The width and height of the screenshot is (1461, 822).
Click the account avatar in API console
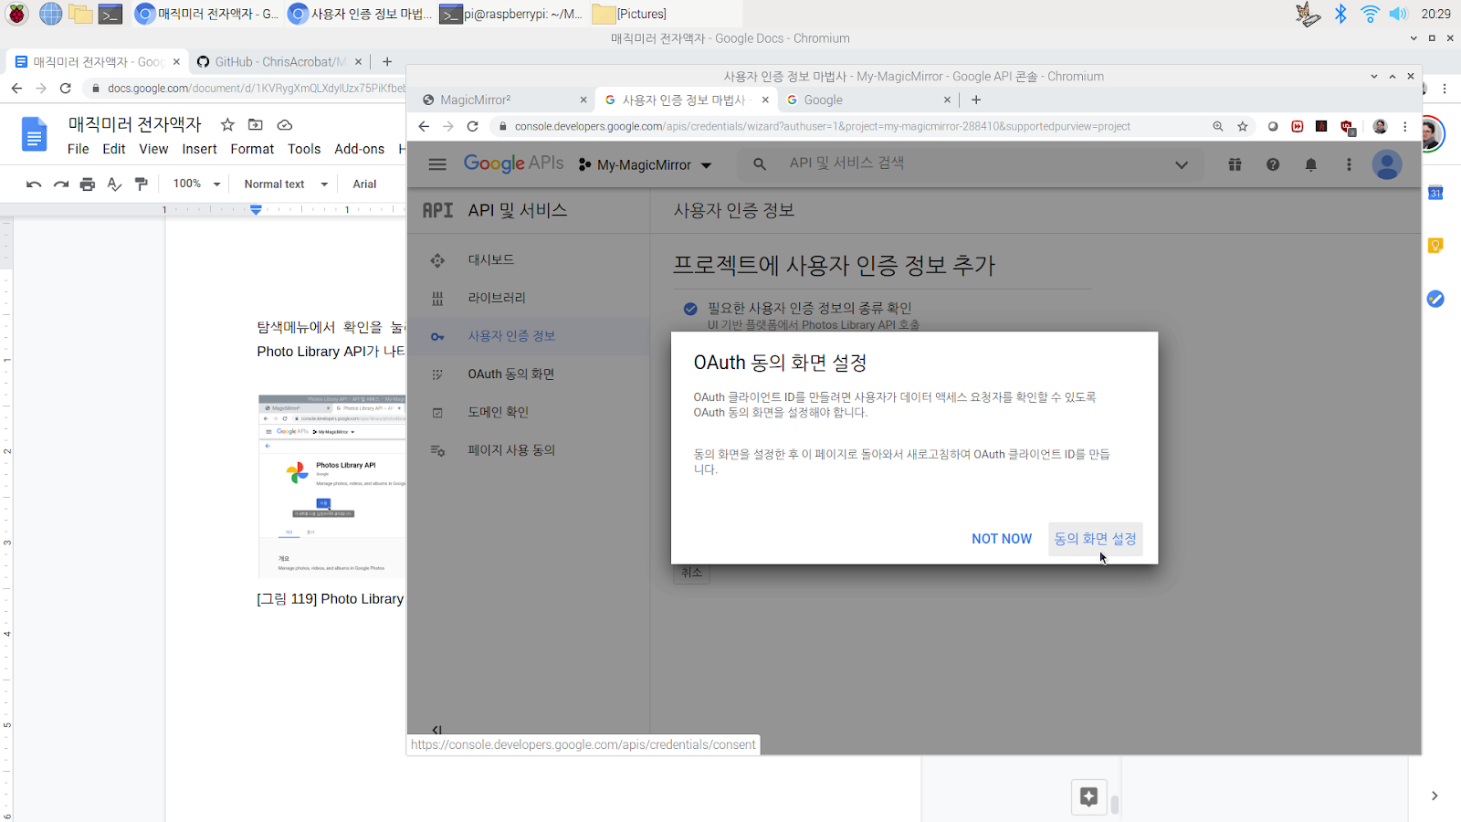click(x=1387, y=164)
